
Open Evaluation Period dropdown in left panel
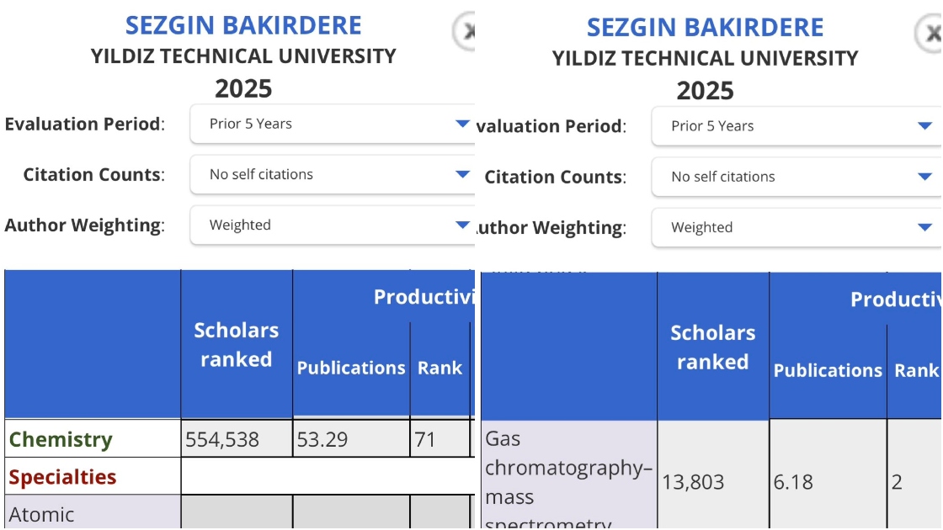(333, 125)
